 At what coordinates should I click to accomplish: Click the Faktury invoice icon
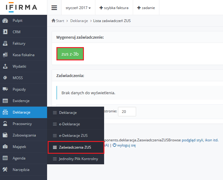(5, 43)
